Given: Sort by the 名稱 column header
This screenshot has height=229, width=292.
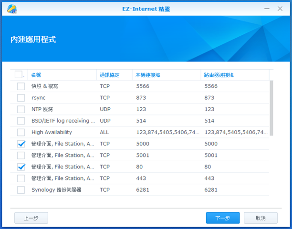Looking at the screenshot, I should (62, 75).
